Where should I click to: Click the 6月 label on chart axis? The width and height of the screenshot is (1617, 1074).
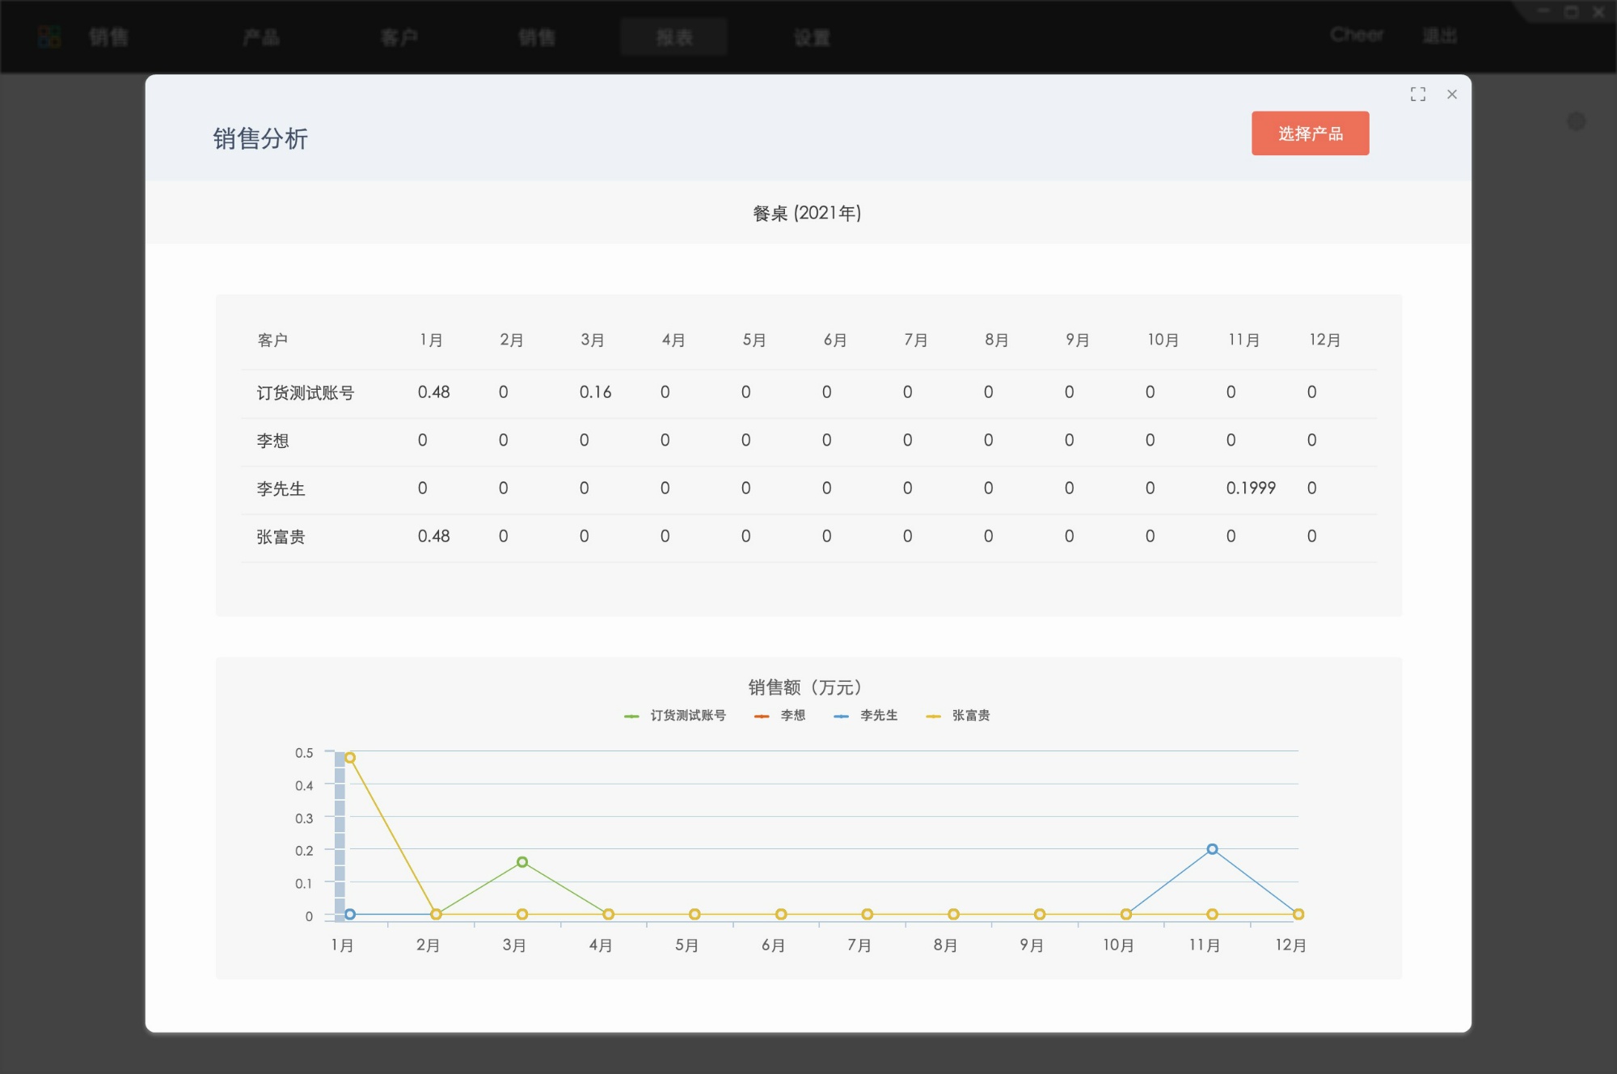pos(773,945)
